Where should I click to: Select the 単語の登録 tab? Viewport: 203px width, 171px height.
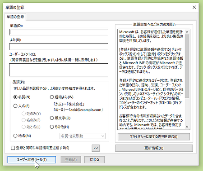(x=15, y=17)
